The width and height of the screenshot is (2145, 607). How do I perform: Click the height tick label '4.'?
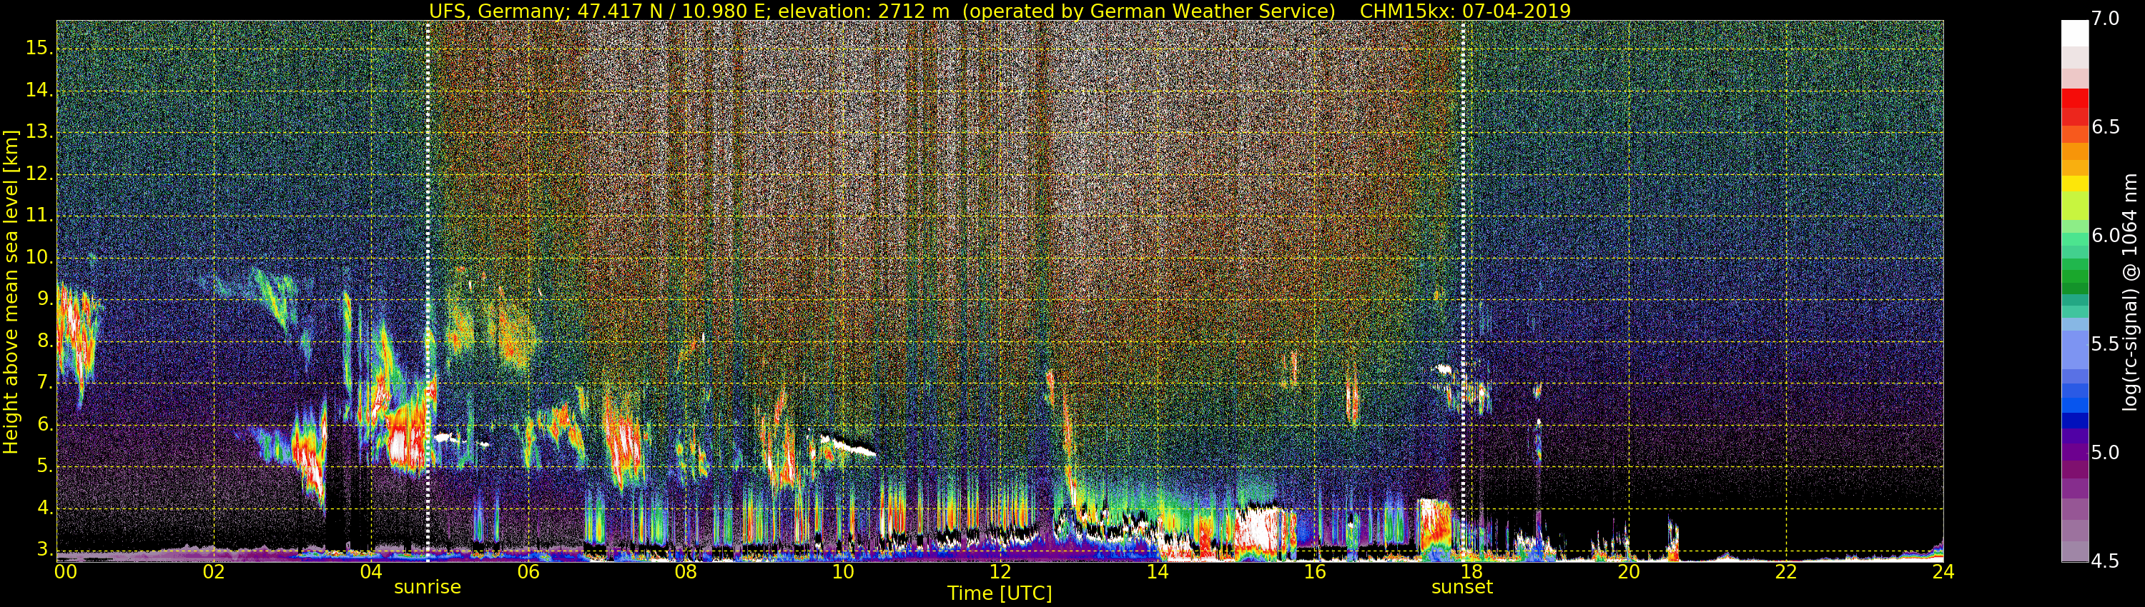click(44, 508)
